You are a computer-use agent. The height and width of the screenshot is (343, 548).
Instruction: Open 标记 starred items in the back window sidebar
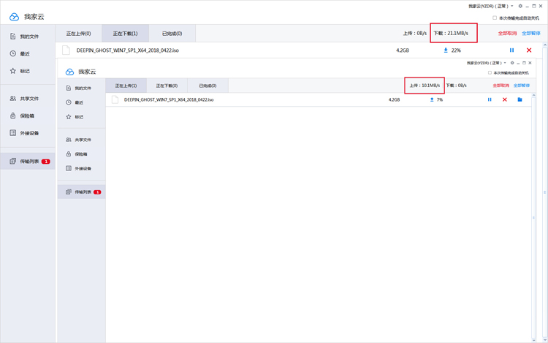tap(20, 71)
